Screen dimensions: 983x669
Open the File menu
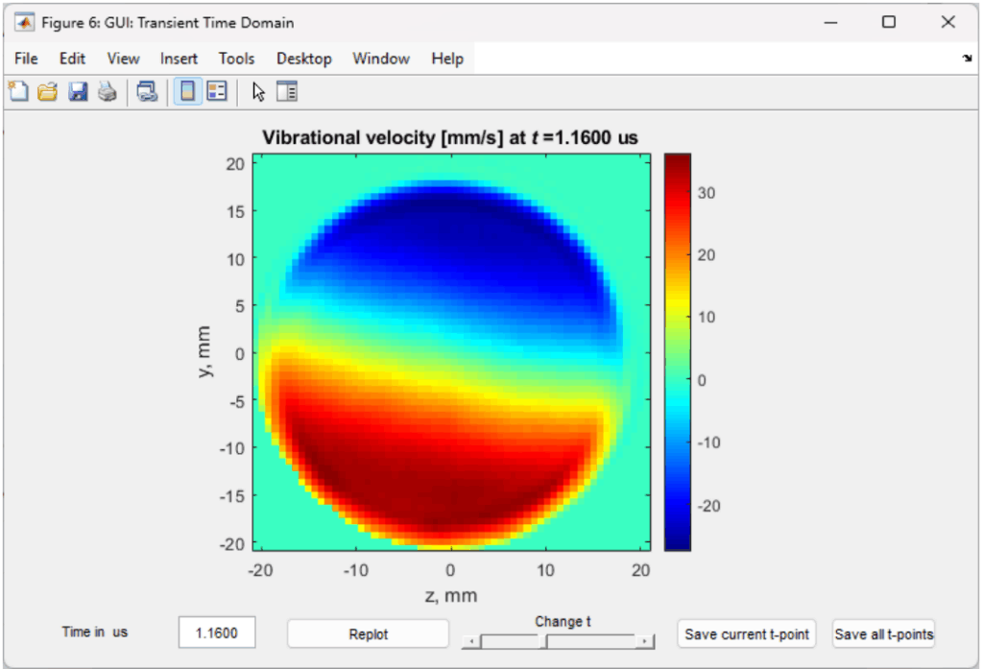[26, 59]
